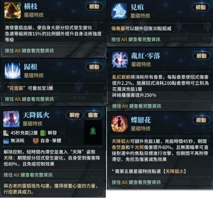Click the 被動 tag on 橫枝
213x198 pixels.
[x=94, y=7]
